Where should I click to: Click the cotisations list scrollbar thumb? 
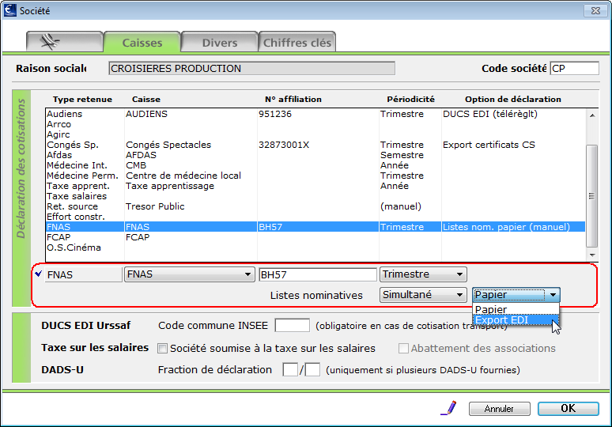[x=592, y=196]
